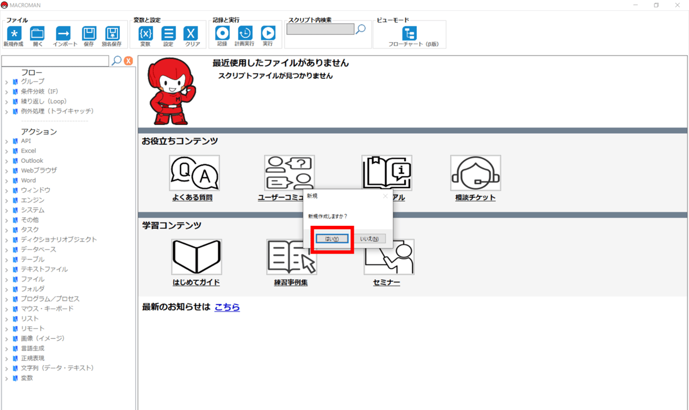
Task: Select フォルダ in the action tree
Action: 32,289
